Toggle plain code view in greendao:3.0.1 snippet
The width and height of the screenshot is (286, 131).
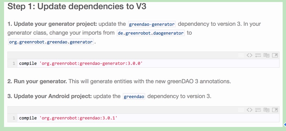[249, 110]
